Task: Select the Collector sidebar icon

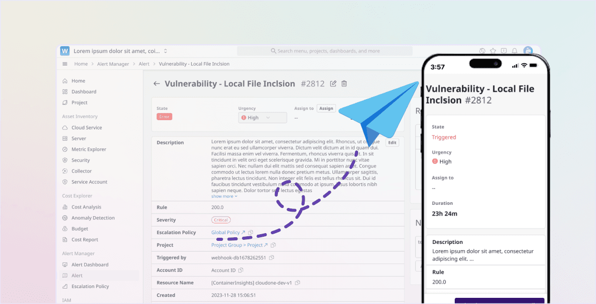Action: coord(65,171)
